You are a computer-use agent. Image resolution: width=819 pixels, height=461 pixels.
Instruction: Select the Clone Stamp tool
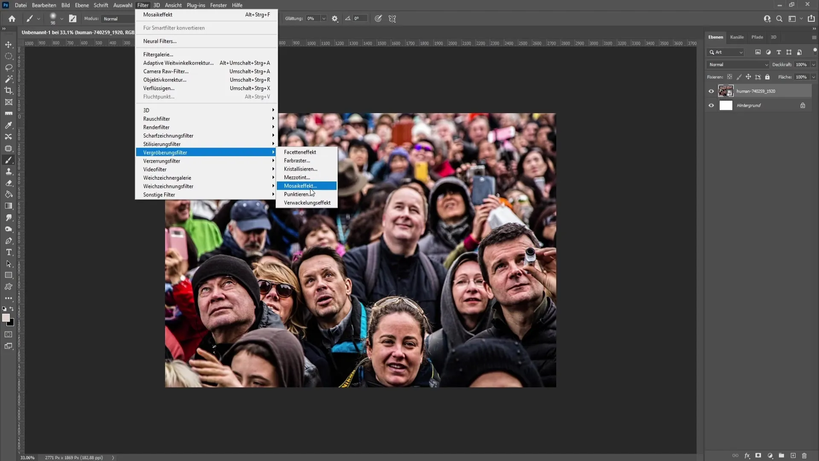point(9,171)
